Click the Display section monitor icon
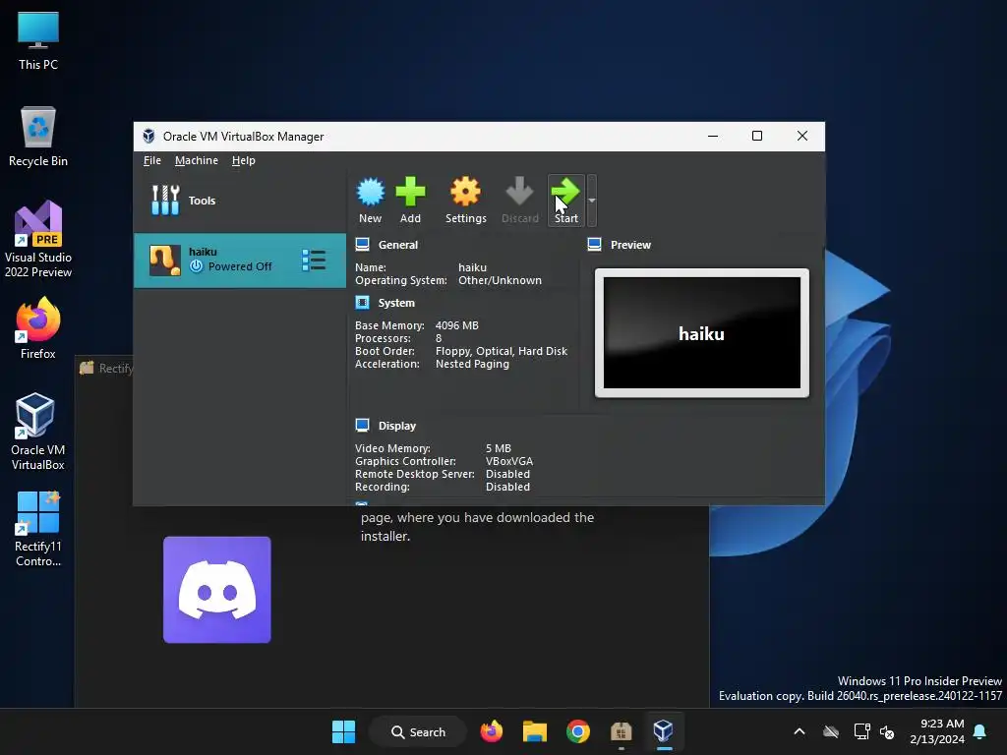1007x755 pixels. click(x=362, y=425)
